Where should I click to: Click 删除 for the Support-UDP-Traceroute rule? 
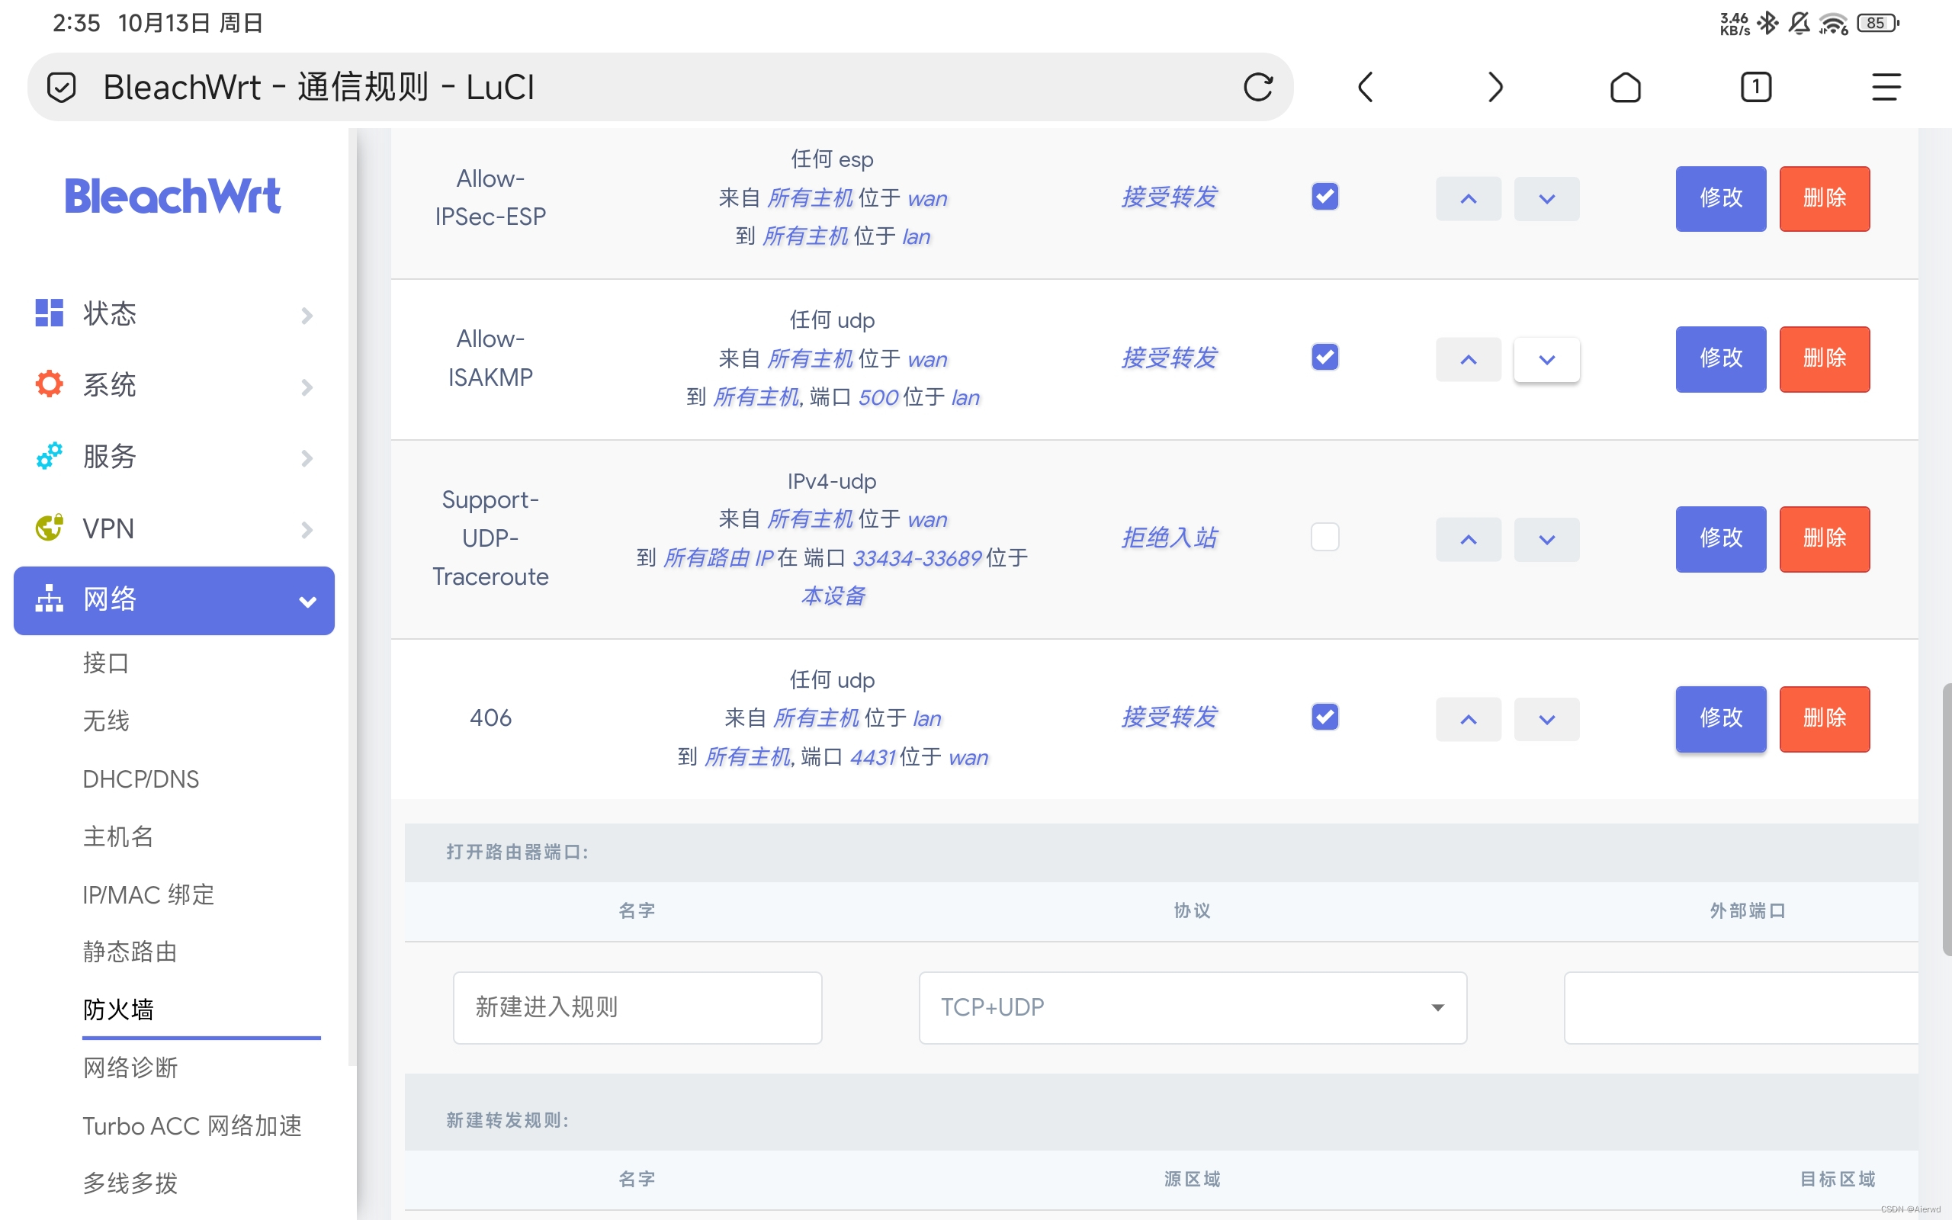pos(1824,538)
